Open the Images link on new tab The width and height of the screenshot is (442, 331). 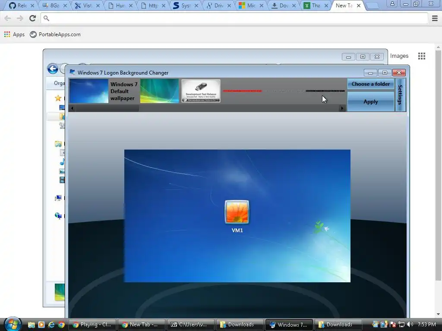(x=399, y=56)
